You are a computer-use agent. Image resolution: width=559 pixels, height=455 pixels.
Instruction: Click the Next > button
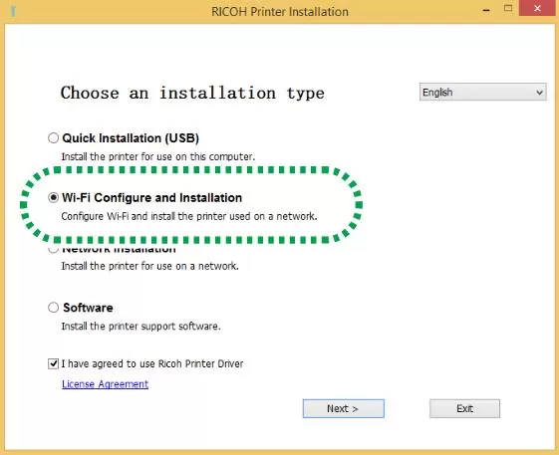pos(344,408)
